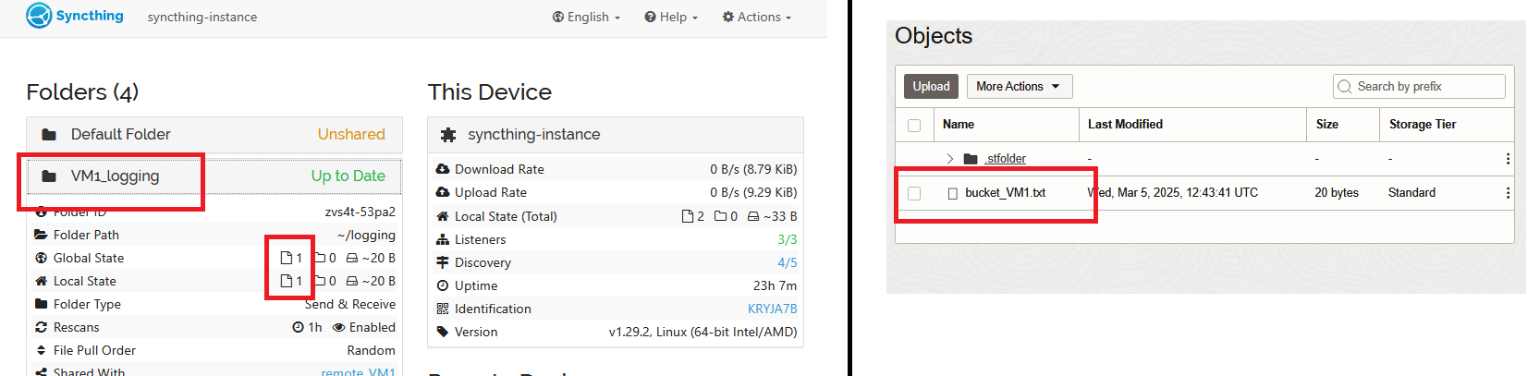Click the Storage Tier column header
Image resolution: width=1527 pixels, height=376 pixels.
[x=1423, y=124]
